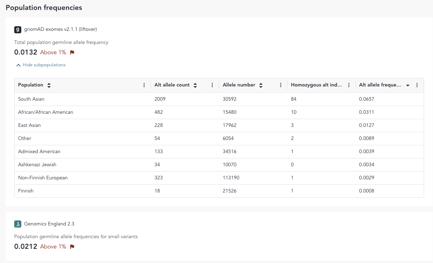Toggle Alt allele frequency descending sort arrow
The width and height of the screenshot is (433, 263).
click(408, 85)
